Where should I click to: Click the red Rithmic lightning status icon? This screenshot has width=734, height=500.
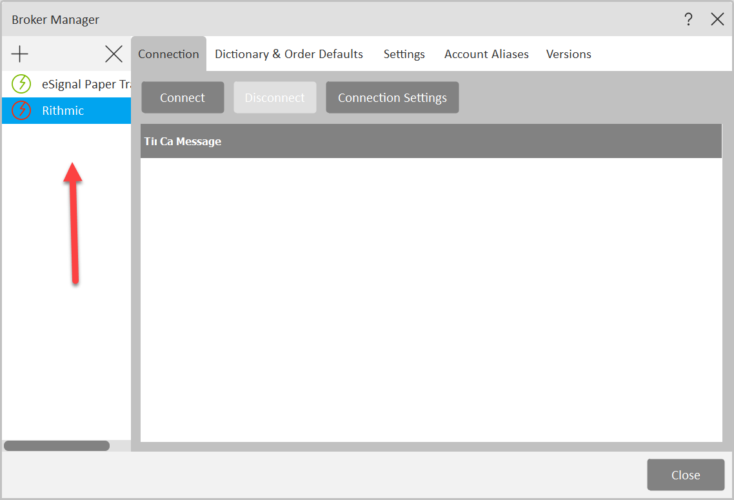click(21, 110)
